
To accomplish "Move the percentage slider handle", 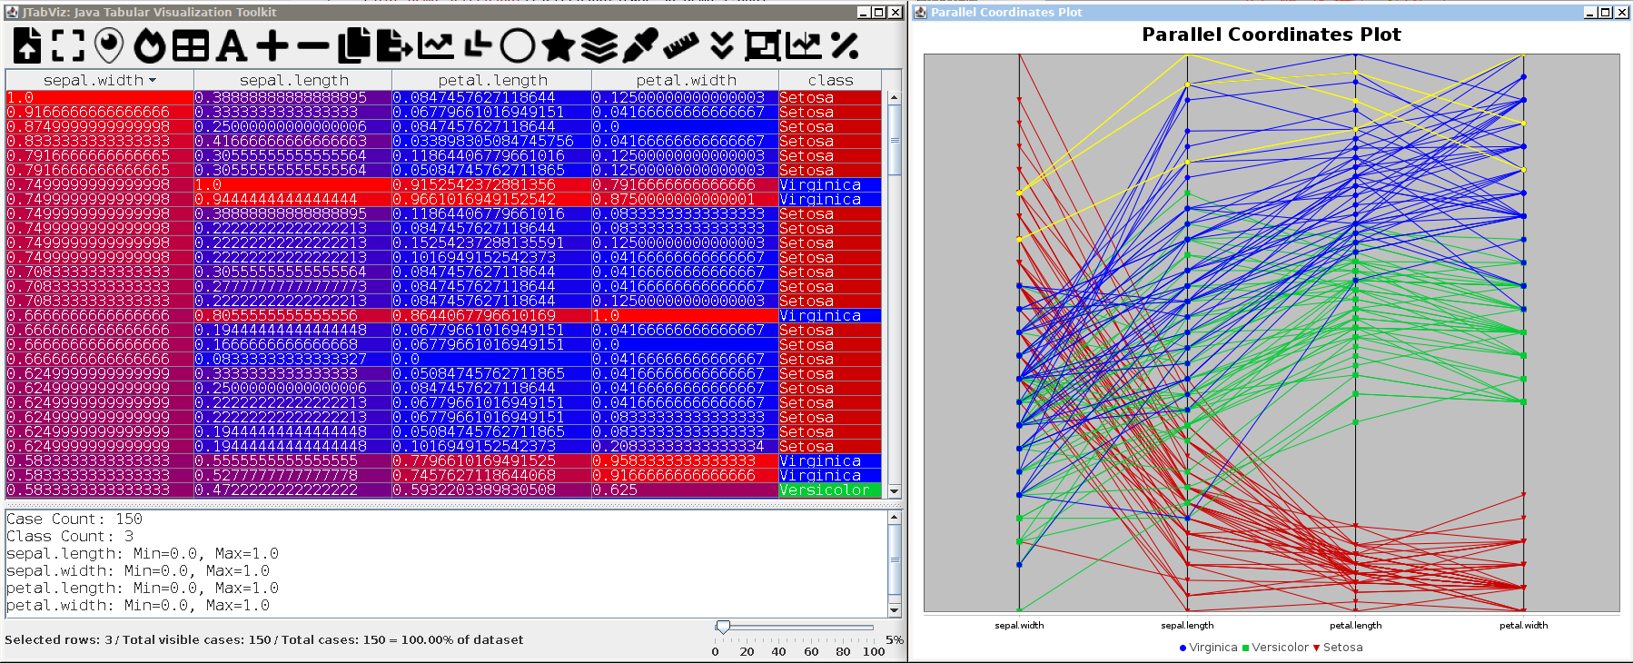I will point(723,627).
